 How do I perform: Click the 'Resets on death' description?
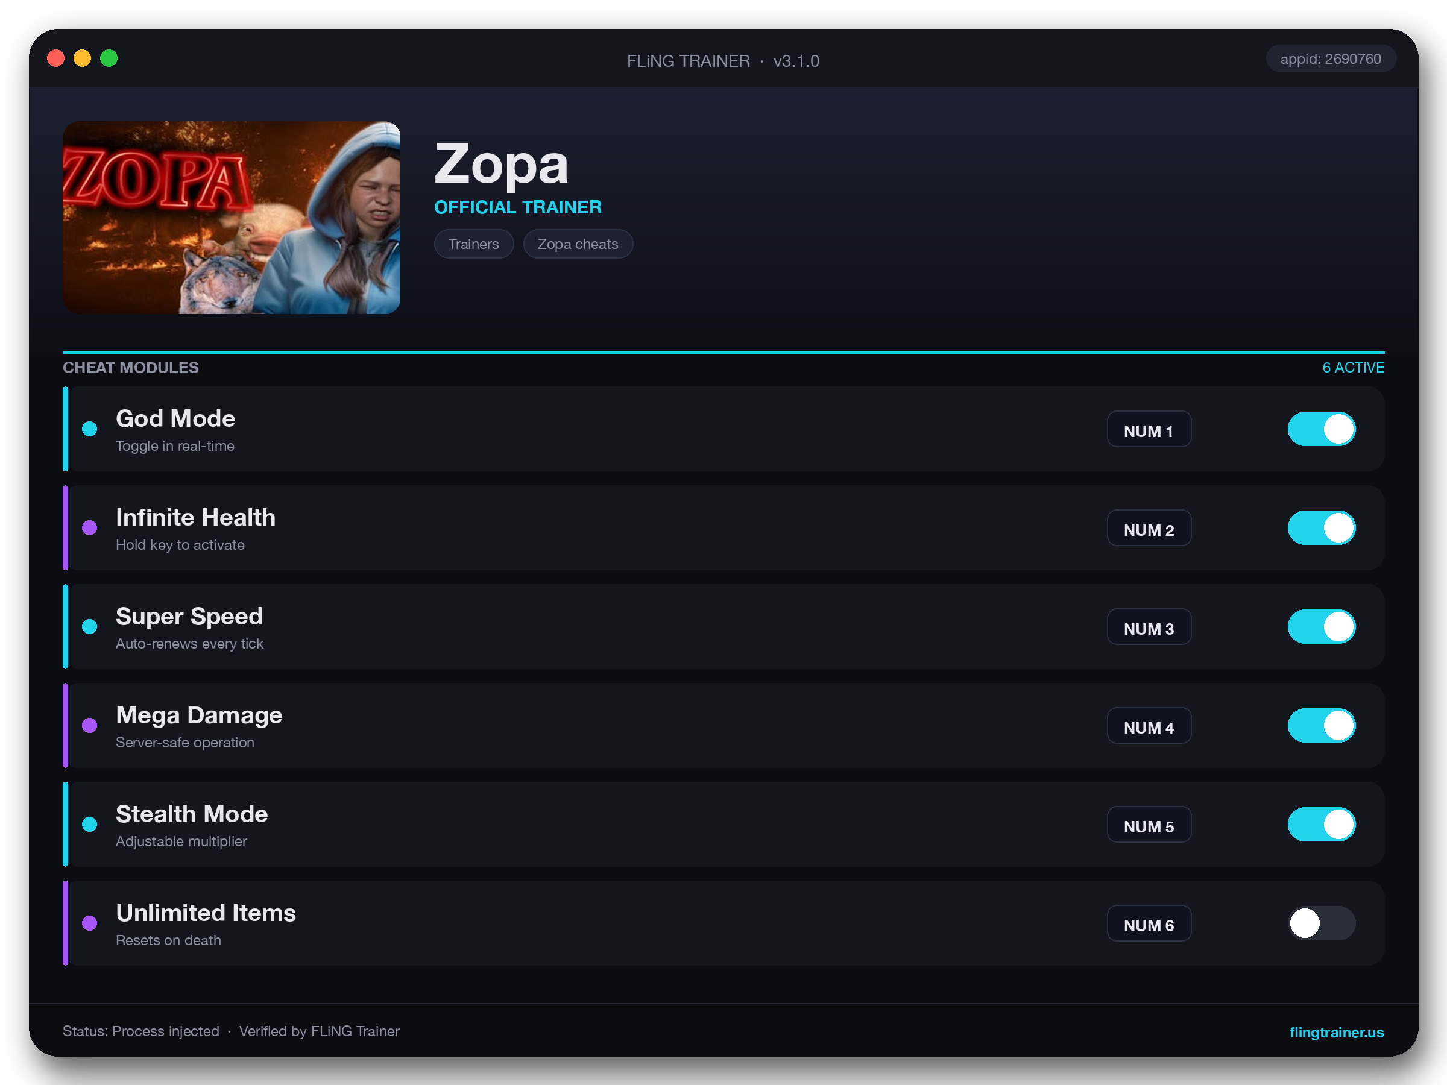coord(168,940)
